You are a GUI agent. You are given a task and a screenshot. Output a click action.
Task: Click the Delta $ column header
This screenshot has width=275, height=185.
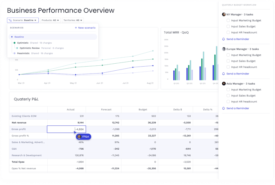pyautogui.click(x=177, y=109)
